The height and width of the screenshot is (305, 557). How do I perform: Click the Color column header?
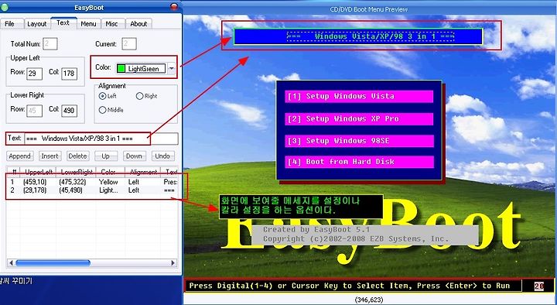110,172
